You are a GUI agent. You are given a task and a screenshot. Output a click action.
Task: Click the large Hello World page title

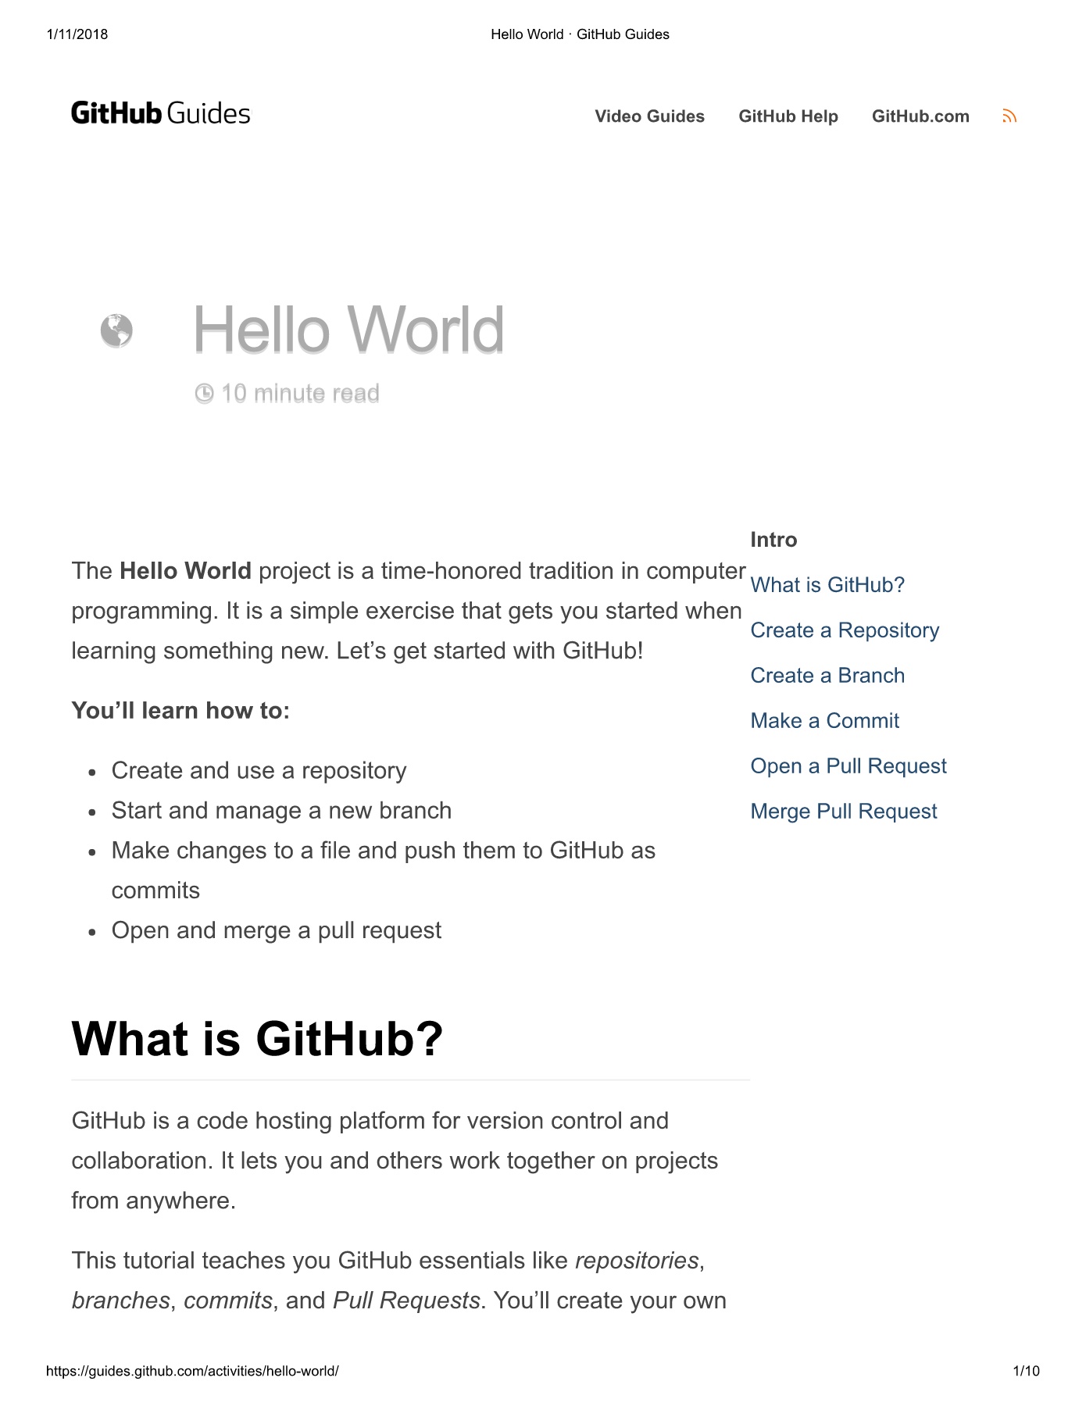[348, 330]
